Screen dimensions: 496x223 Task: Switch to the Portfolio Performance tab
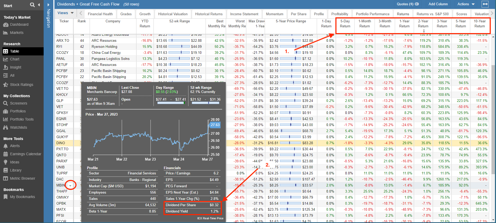point(372,14)
